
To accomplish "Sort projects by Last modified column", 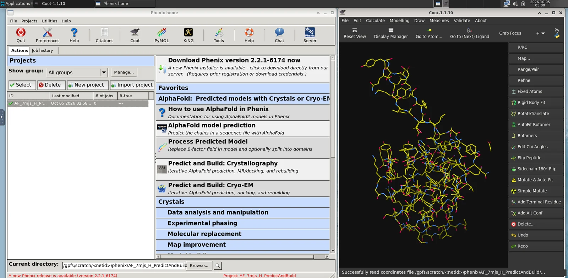I will coord(72,96).
